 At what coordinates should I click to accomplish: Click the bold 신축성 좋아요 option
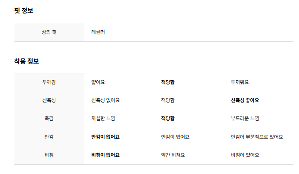[245, 100]
